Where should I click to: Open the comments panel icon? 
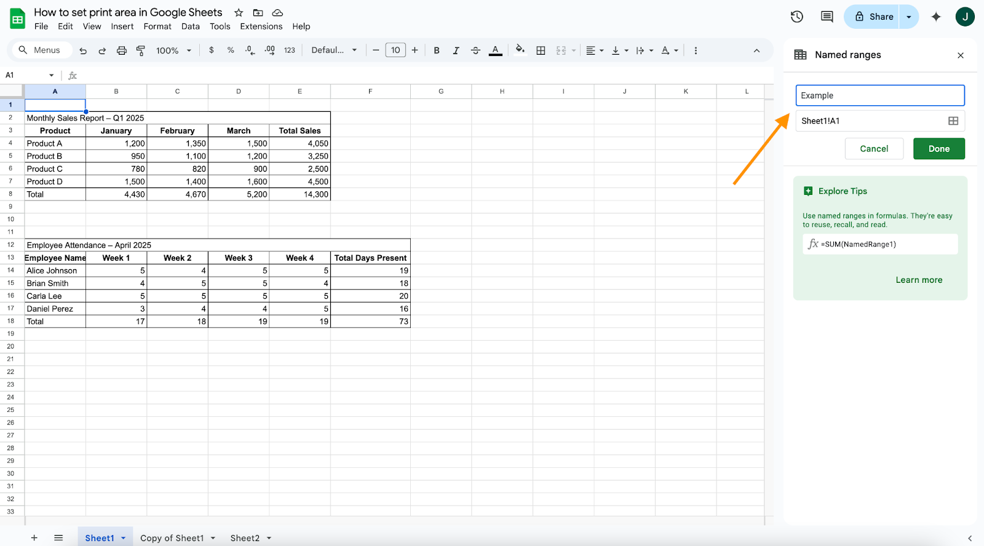tap(827, 17)
